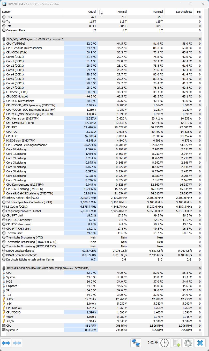Collapse the CPU [#0] AMD Ryzen 7 7800X3D group

[101, 39]
